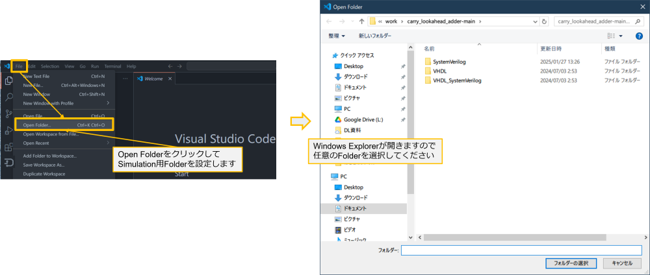Open the Search view in VS Code activity bar

coord(8,97)
